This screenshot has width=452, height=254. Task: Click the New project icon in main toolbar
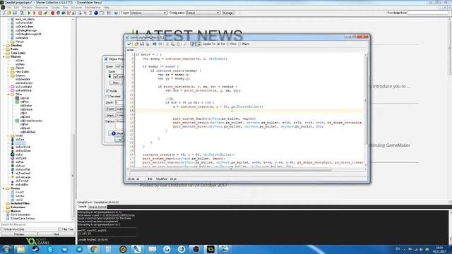coord(4,13)
